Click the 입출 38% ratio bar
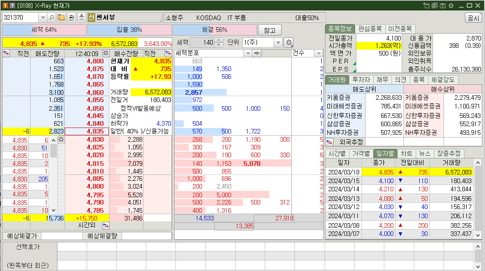The image size is (485, 271). (129, 30)
